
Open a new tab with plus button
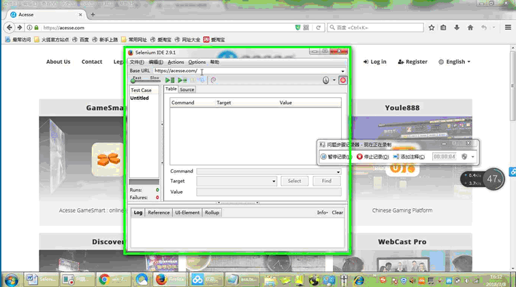pyautogui.click(x=93, y=14)
